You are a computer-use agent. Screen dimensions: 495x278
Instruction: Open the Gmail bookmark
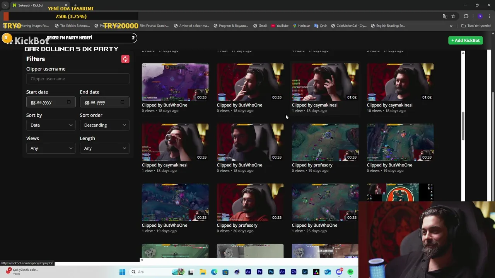click(260, 26)
